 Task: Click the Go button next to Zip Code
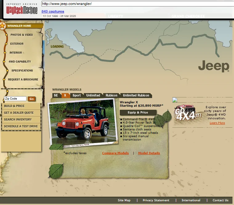point(31,99)
